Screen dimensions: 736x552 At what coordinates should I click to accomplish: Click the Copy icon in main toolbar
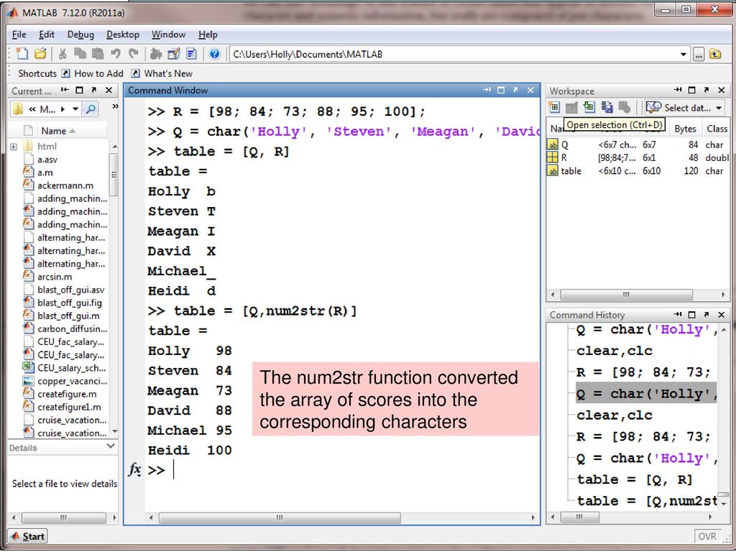80,54
